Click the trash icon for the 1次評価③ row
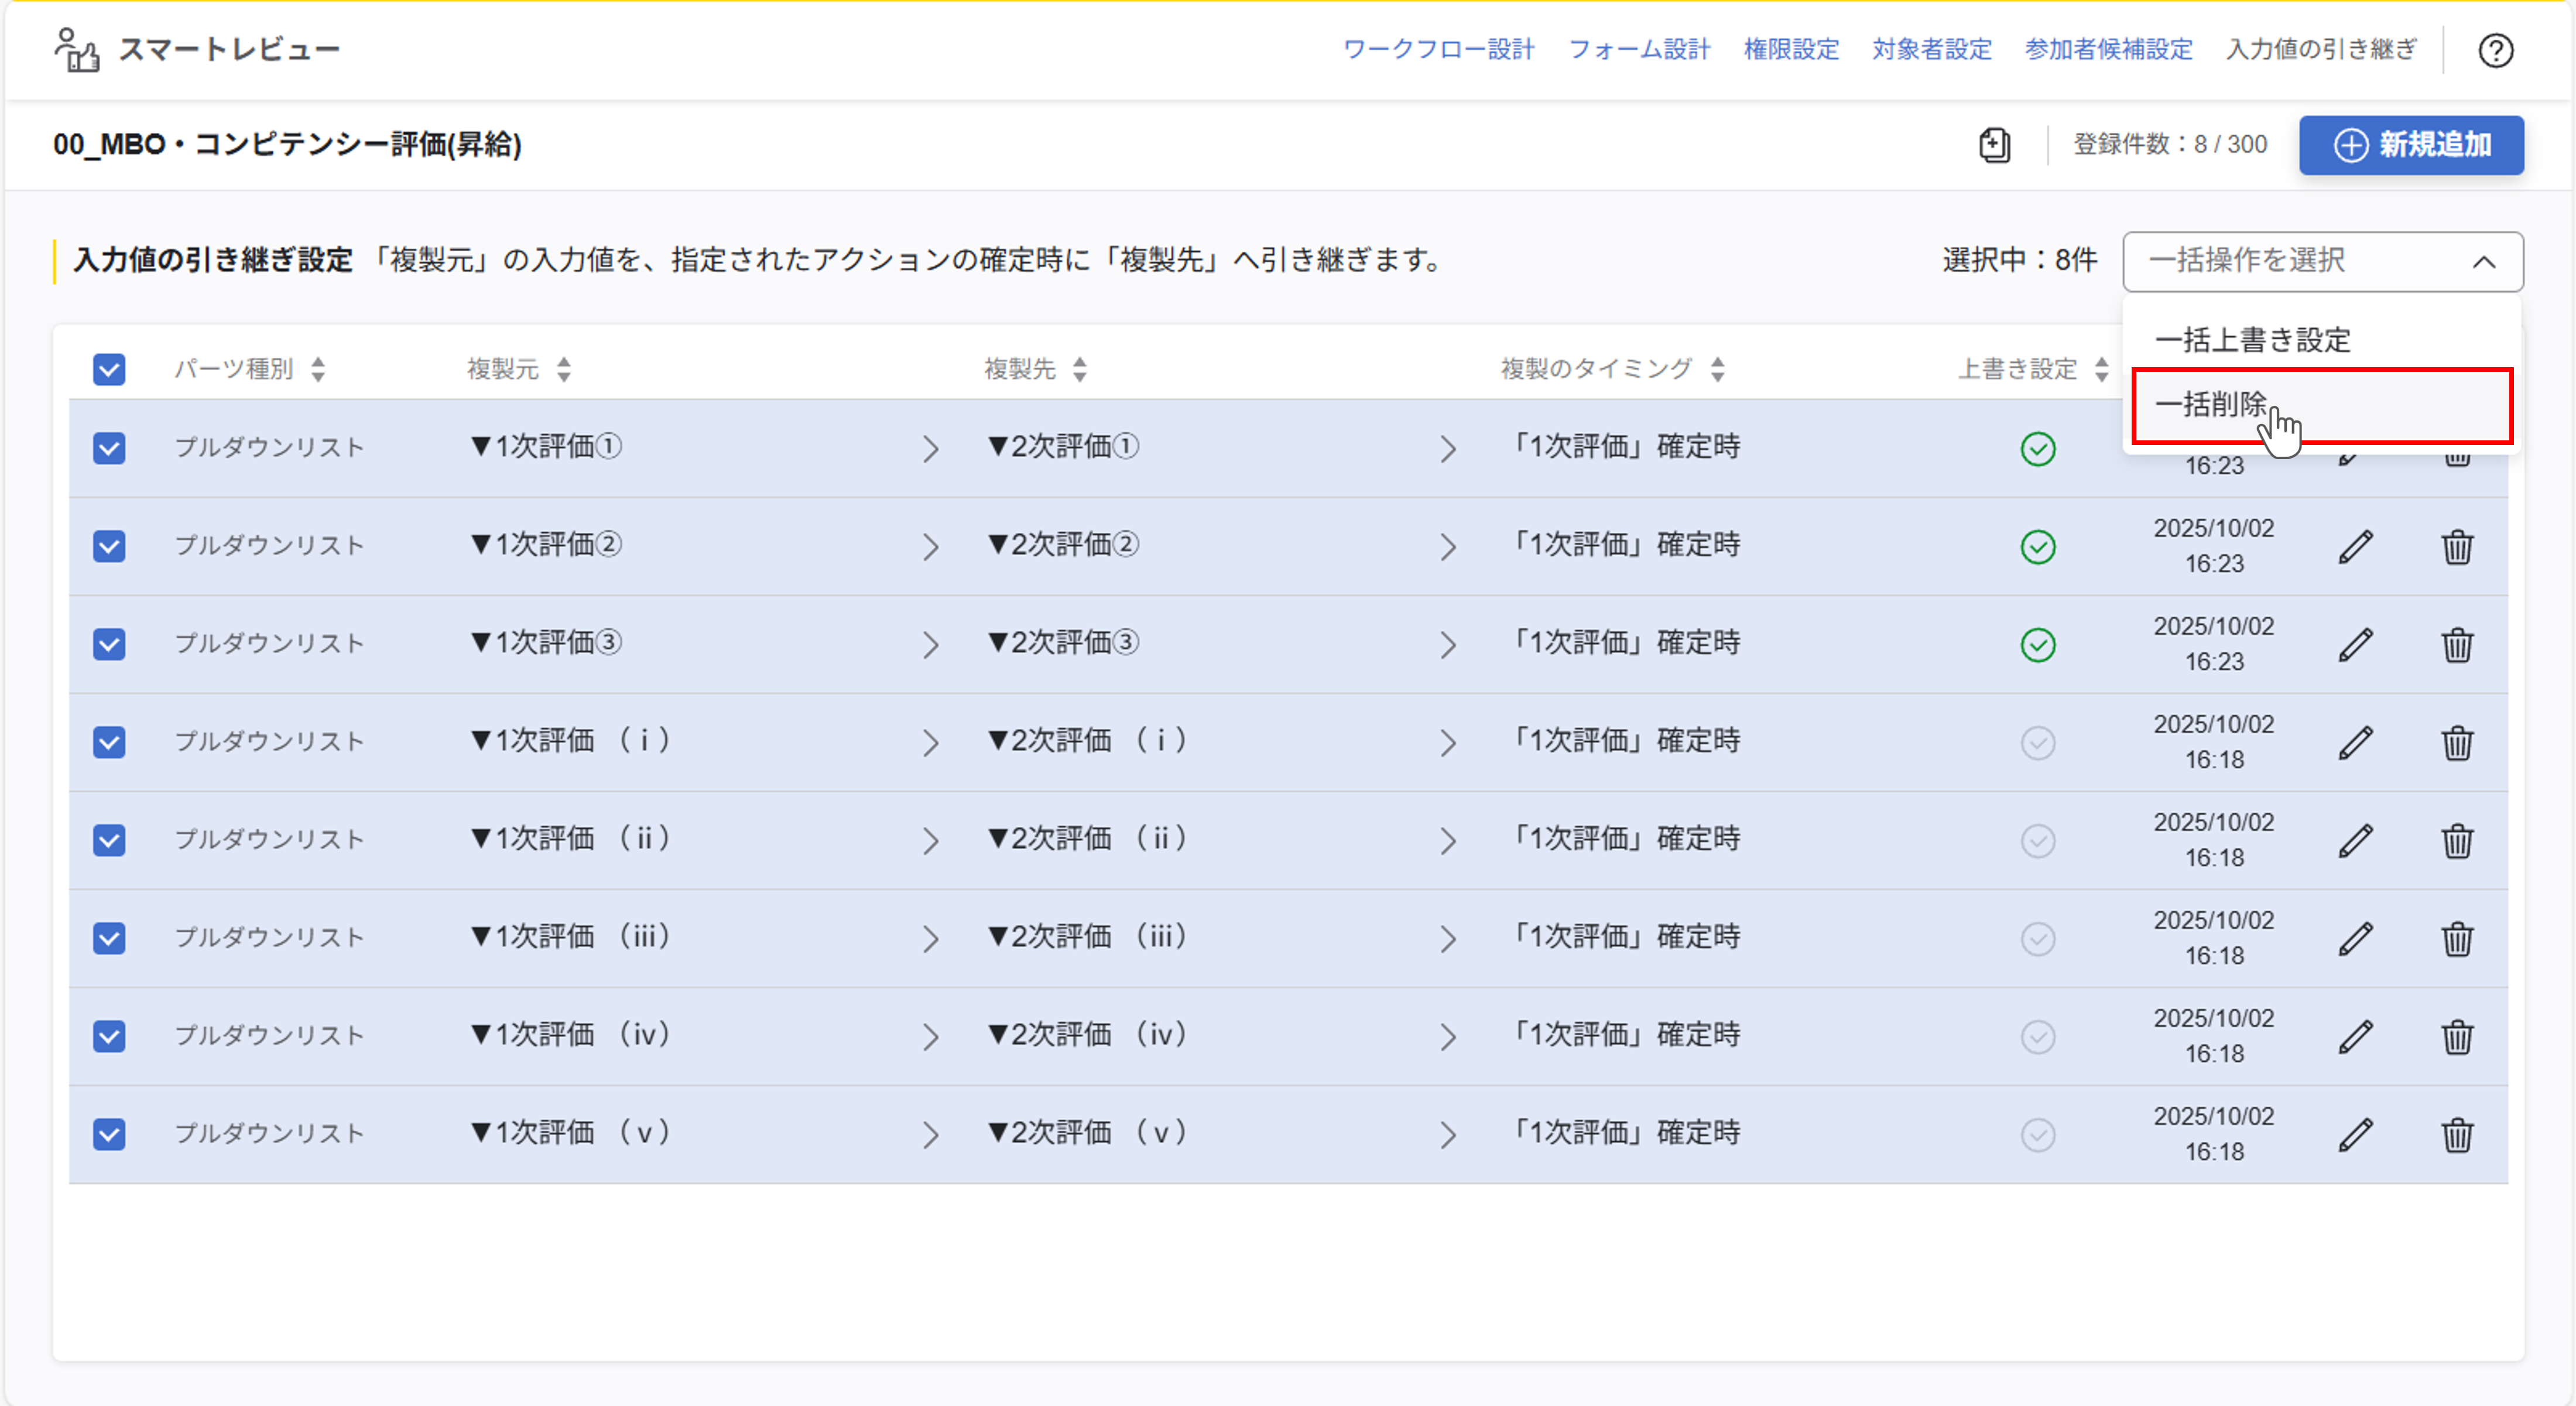Image resolution: width=2576 pixels, height=1406 pixels. 2458,644
